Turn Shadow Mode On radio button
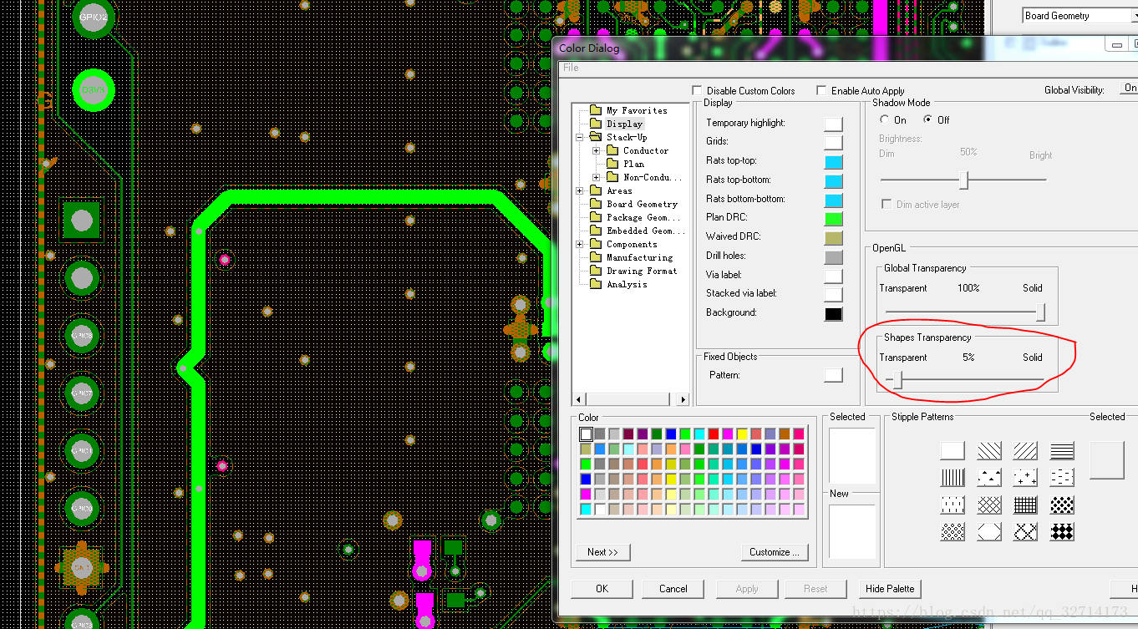This screenshot has height=629, width=1138. [885, 120]
